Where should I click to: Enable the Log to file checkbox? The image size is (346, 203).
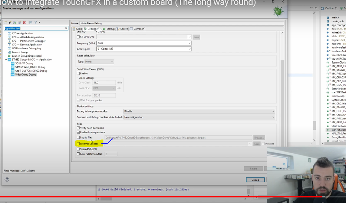78,137
